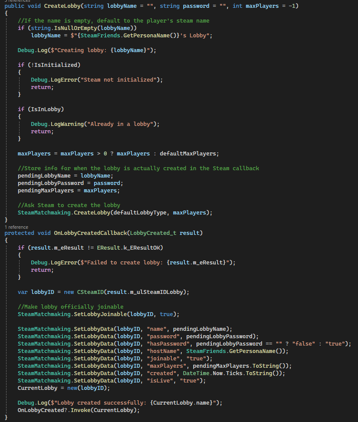Click the closing brace of CreateLobby

5,220
